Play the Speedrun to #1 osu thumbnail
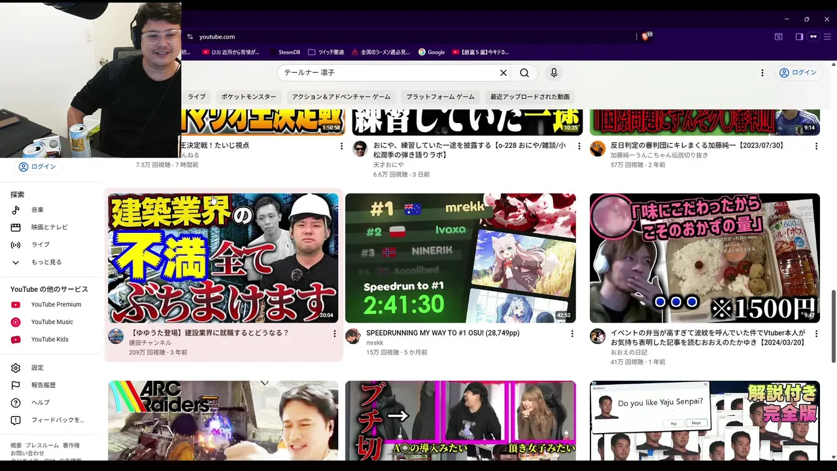This screenshot has height=471, width=837. [x=460, y=258]
